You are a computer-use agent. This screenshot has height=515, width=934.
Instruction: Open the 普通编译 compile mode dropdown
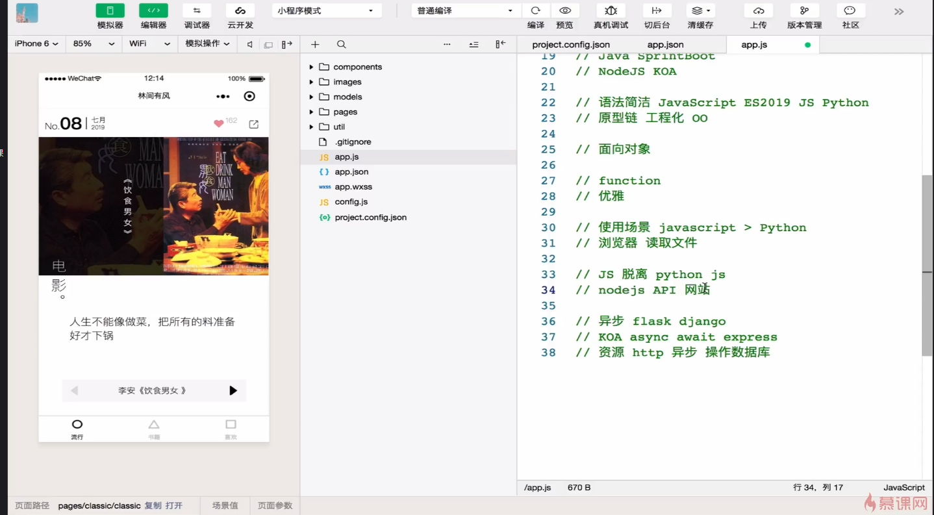(x=464, y=10)
